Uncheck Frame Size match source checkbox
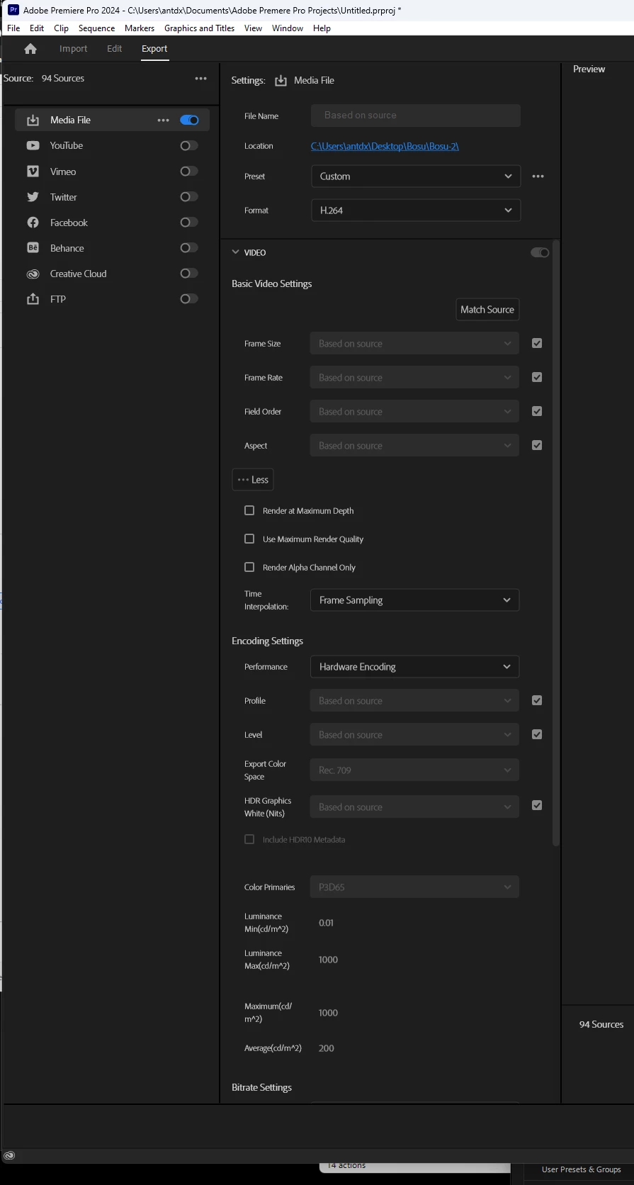 click(x=537, y=344)
